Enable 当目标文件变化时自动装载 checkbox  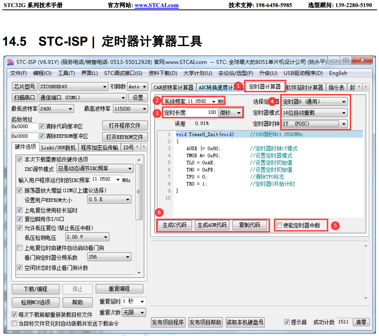[14, 323]
